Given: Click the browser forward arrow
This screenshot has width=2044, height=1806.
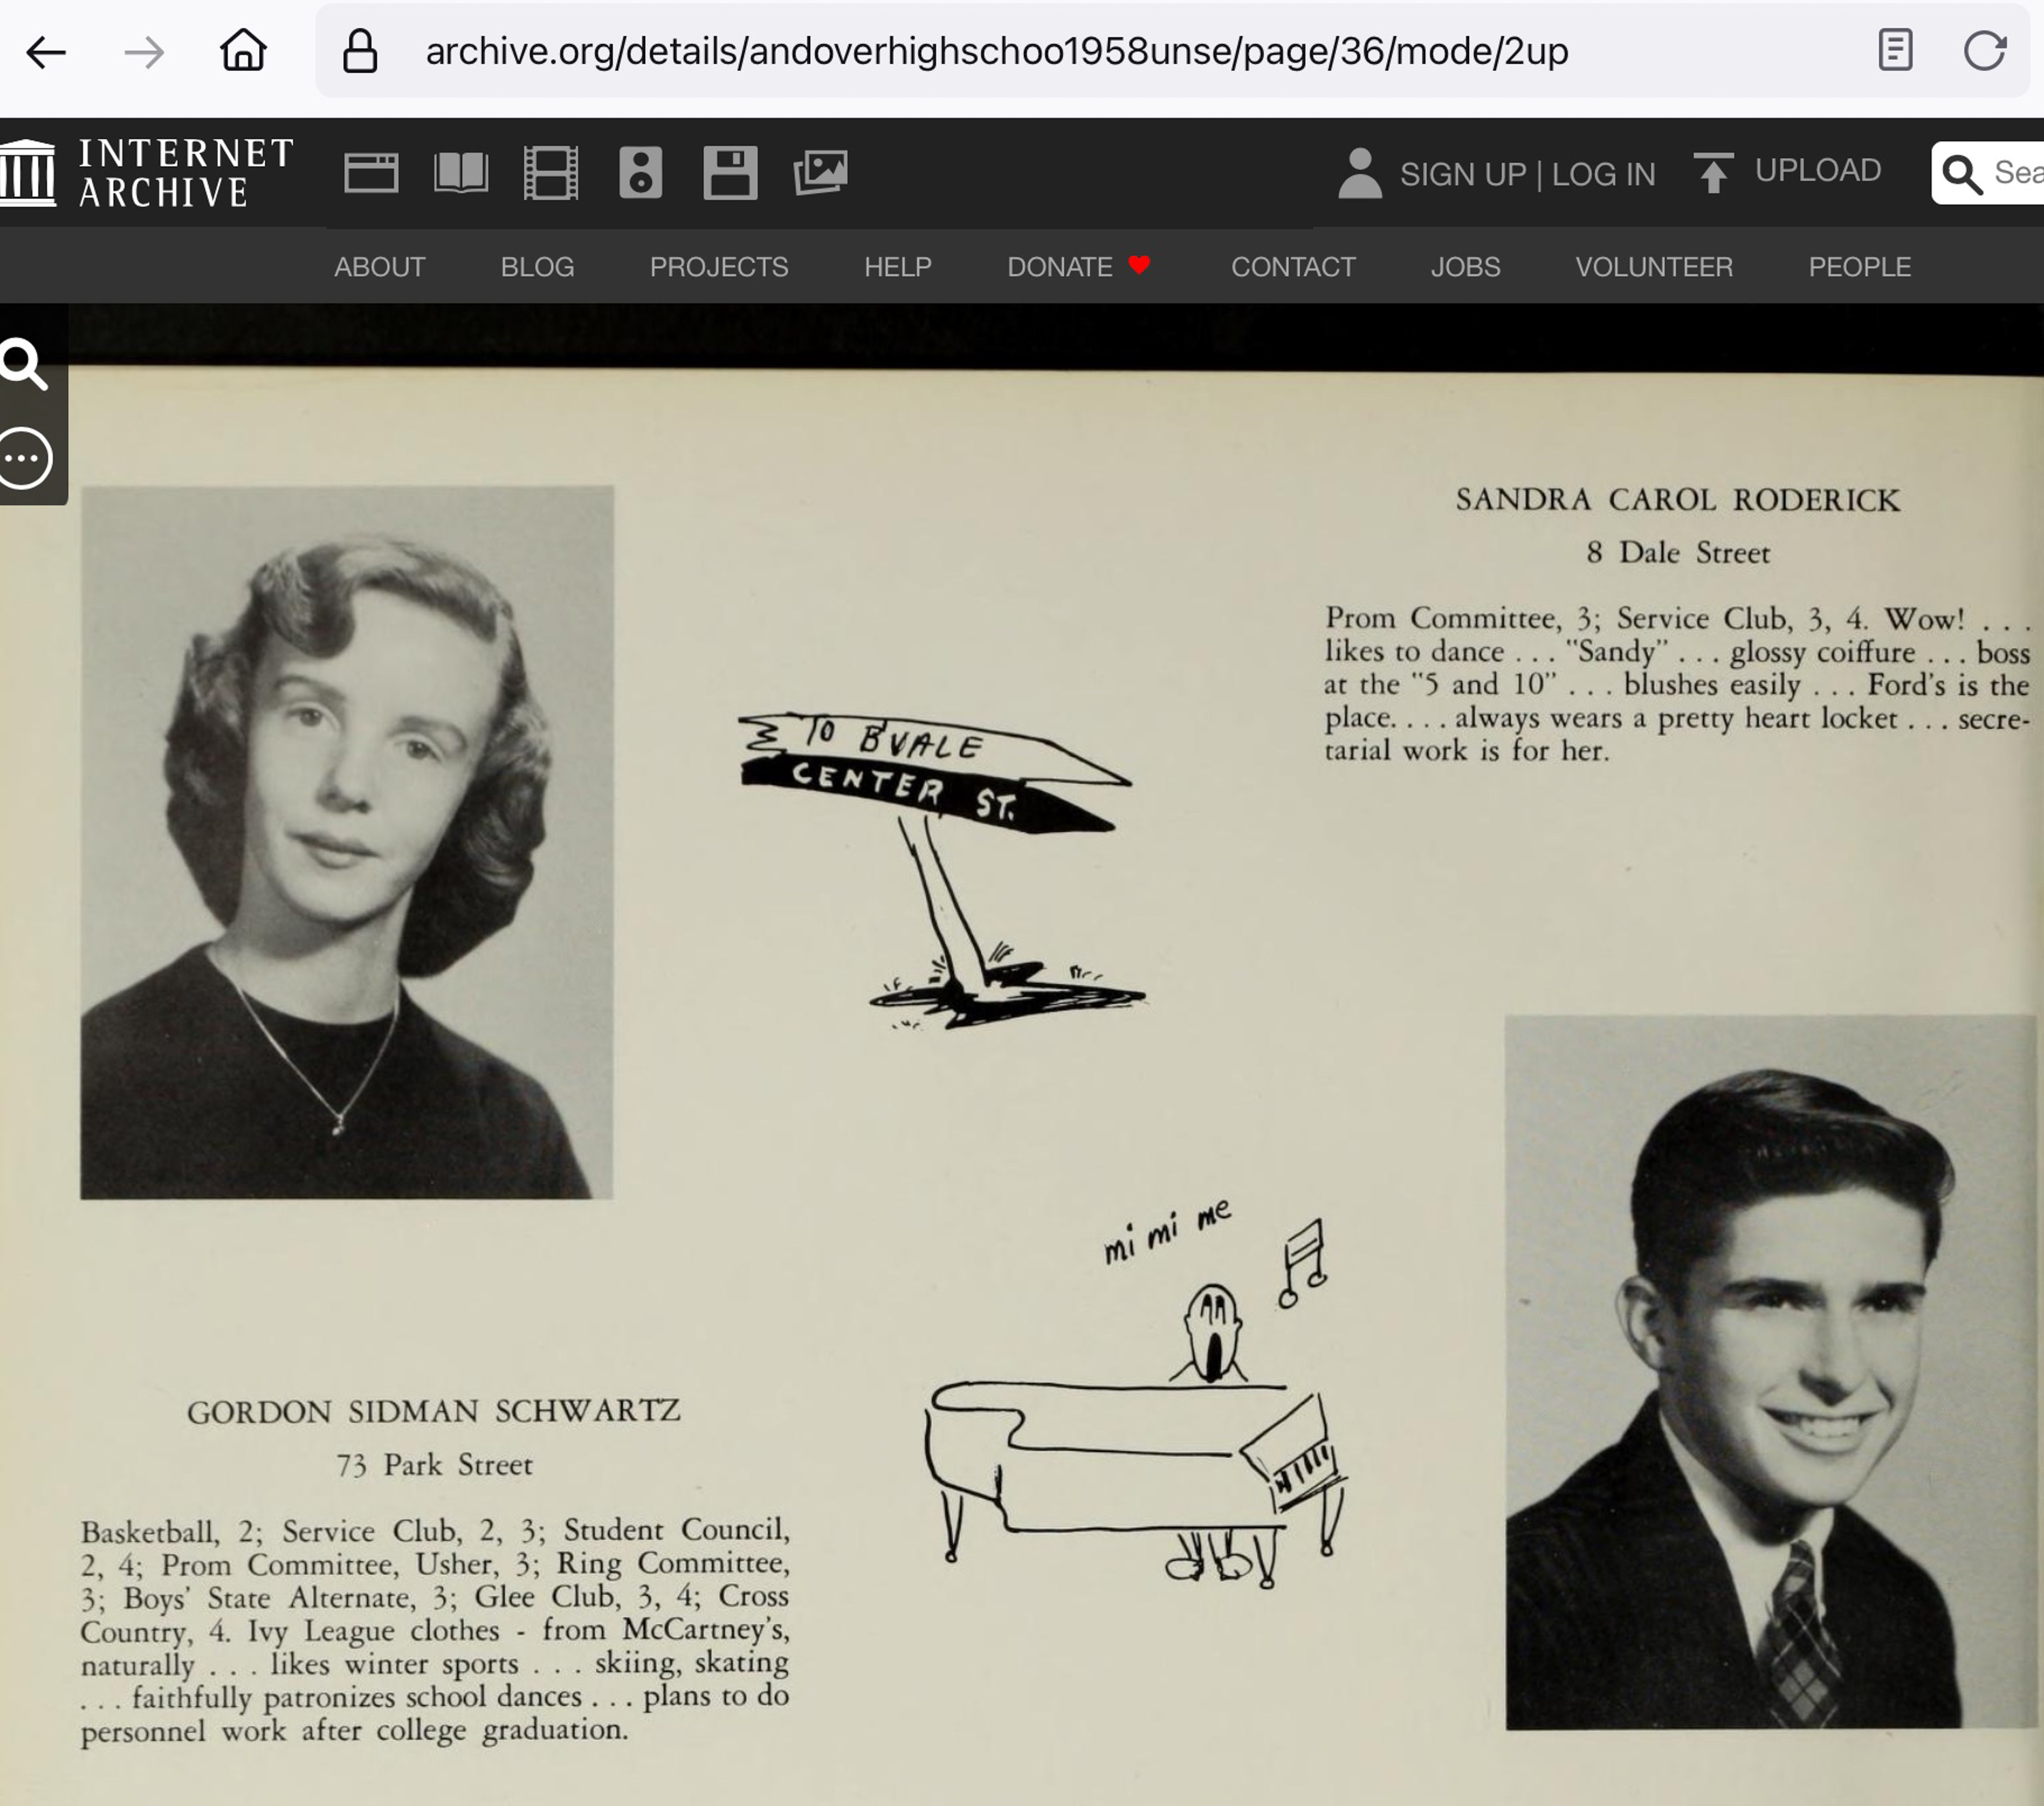Looking at the screenshot, I should pyautogui.click(x=144, y=52).
